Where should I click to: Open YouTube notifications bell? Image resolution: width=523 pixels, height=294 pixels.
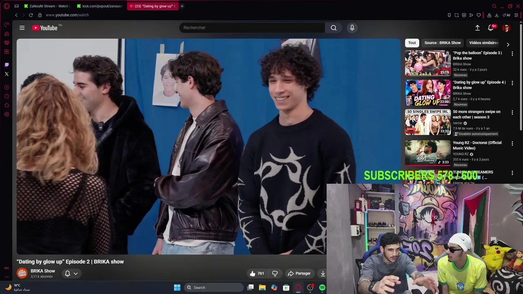tap(491, 28)
